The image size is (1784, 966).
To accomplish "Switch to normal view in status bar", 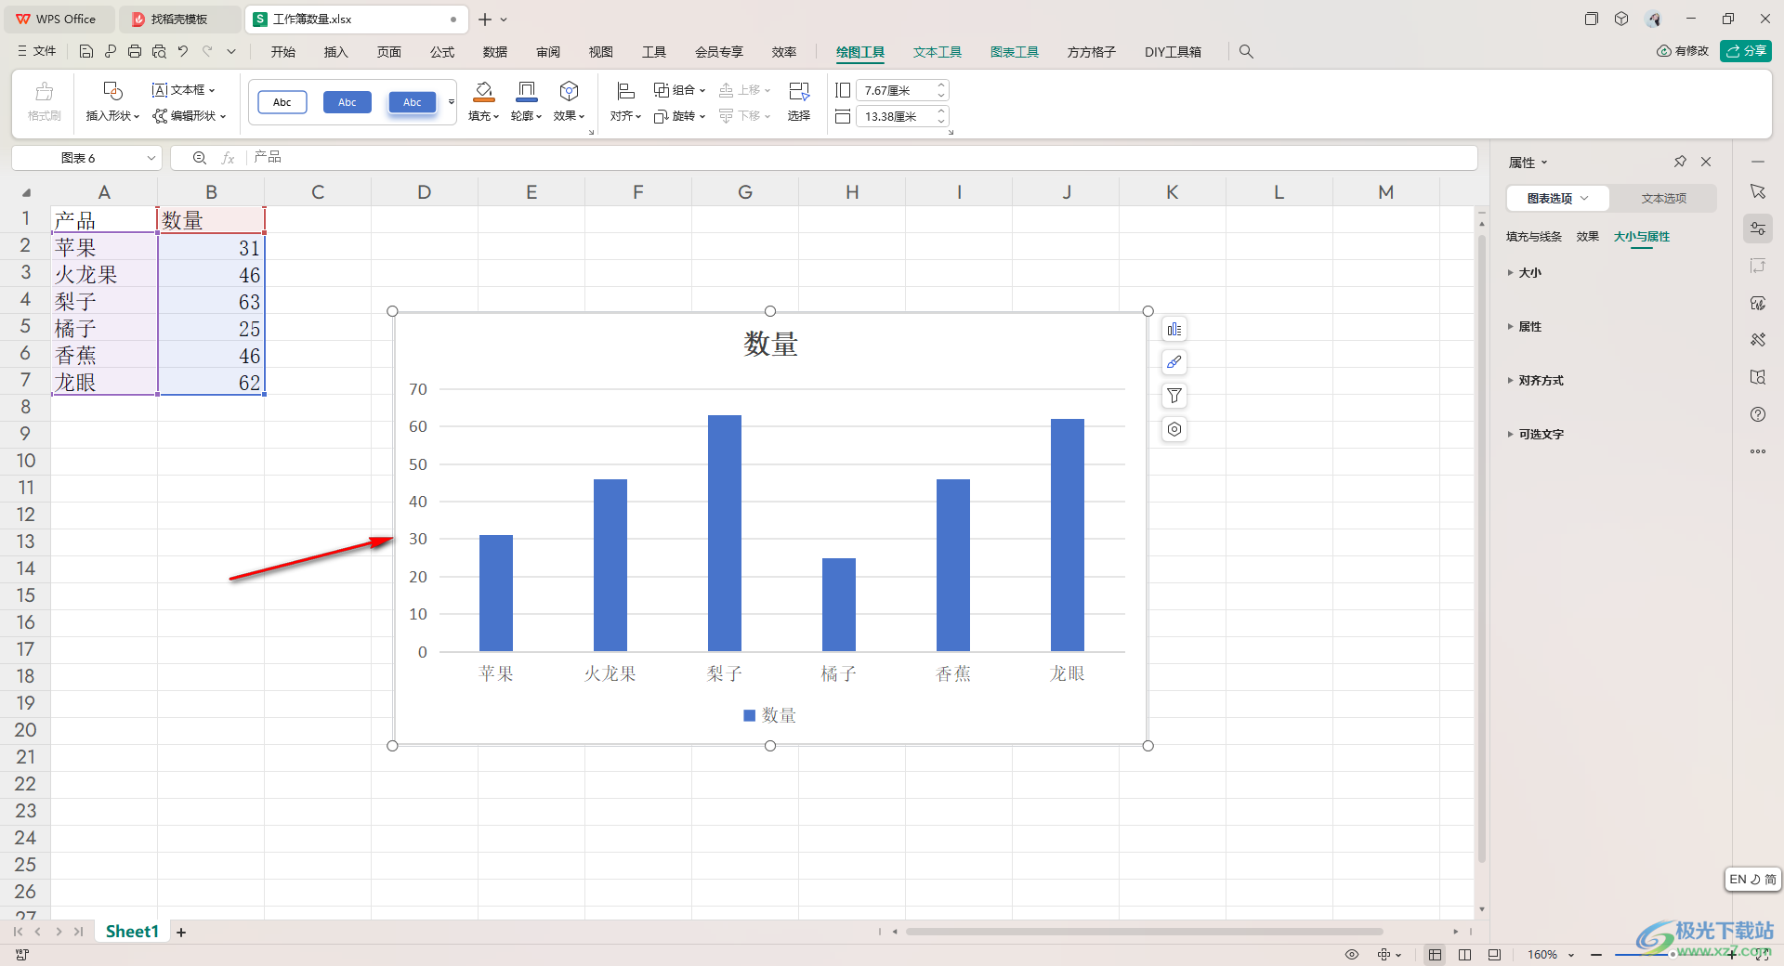I will 1436,954.
